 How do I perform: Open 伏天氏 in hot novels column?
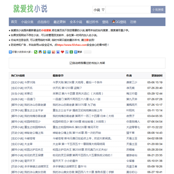point(29,88)
